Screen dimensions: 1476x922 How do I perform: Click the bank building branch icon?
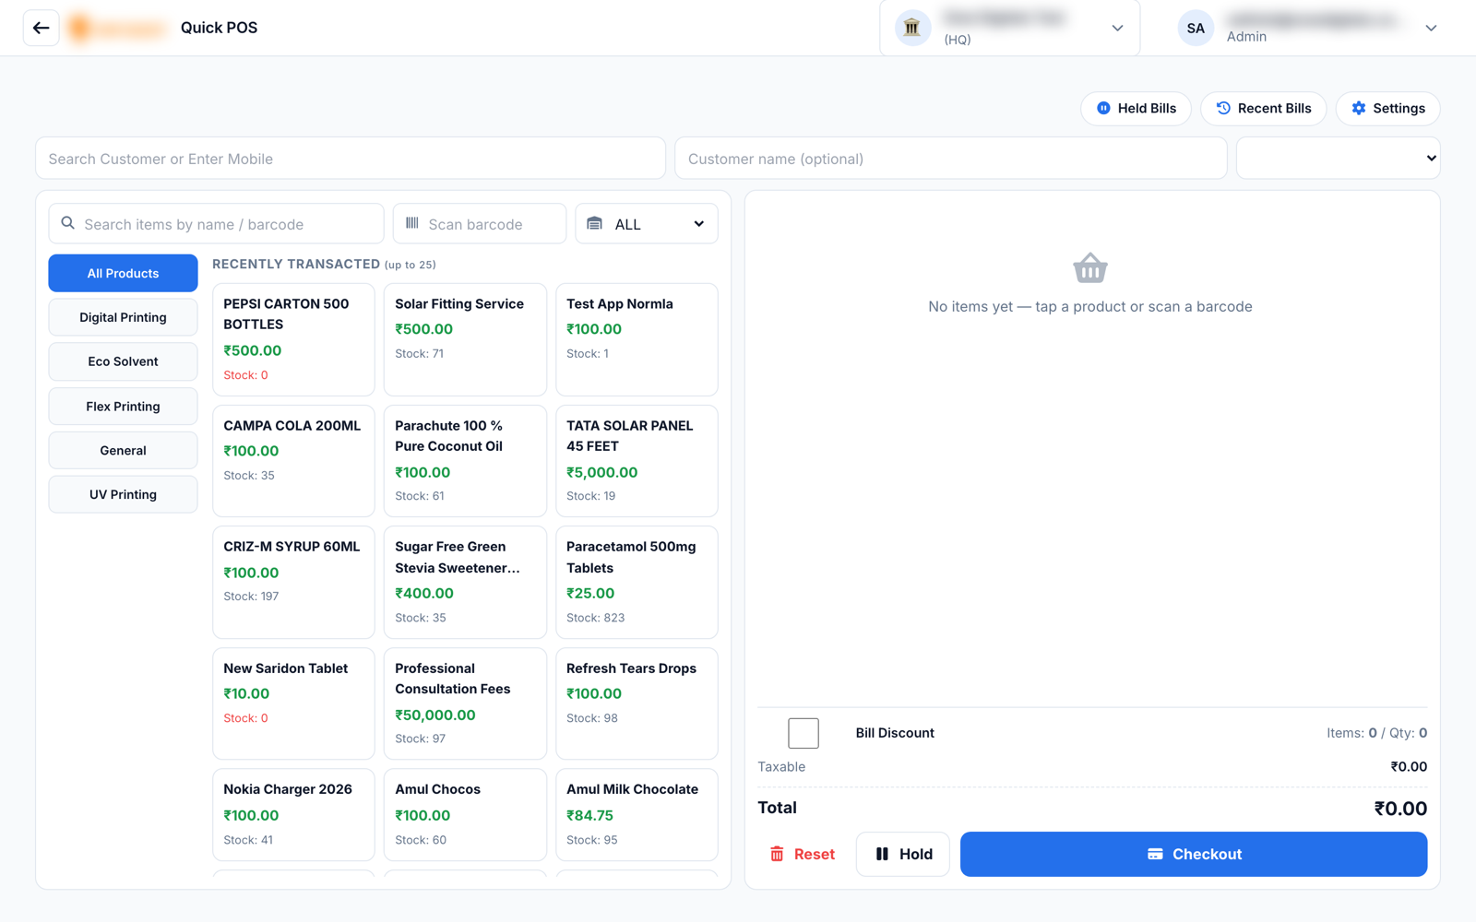[912, 28]
